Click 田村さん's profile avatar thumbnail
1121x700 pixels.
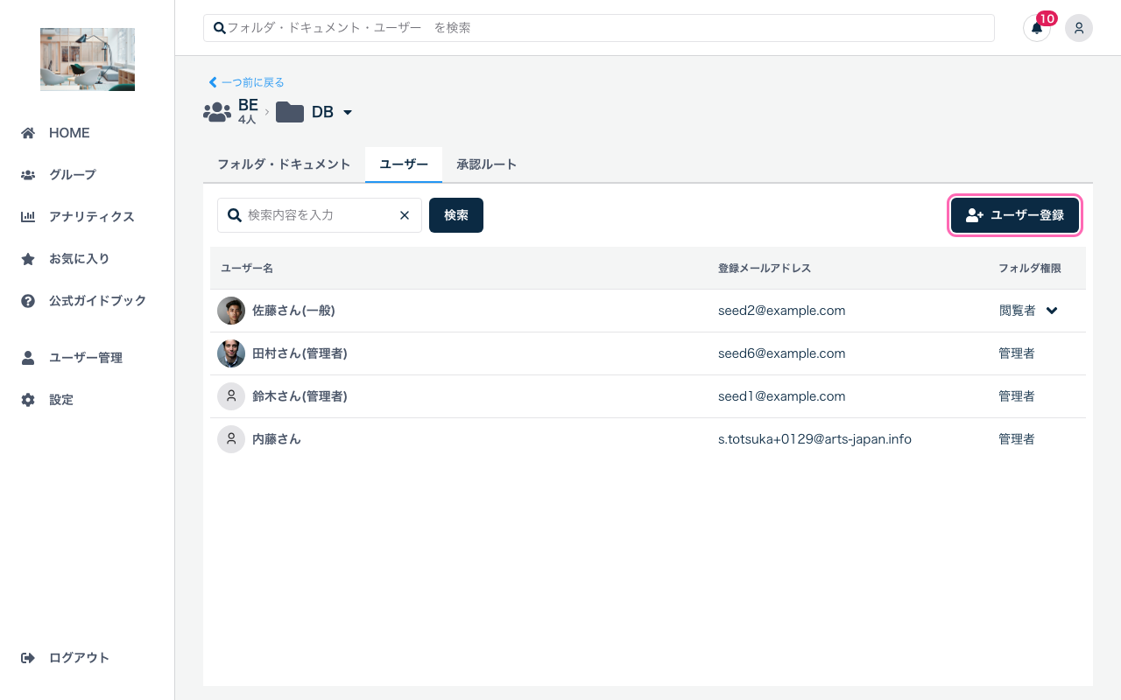[x=230, y=353]
